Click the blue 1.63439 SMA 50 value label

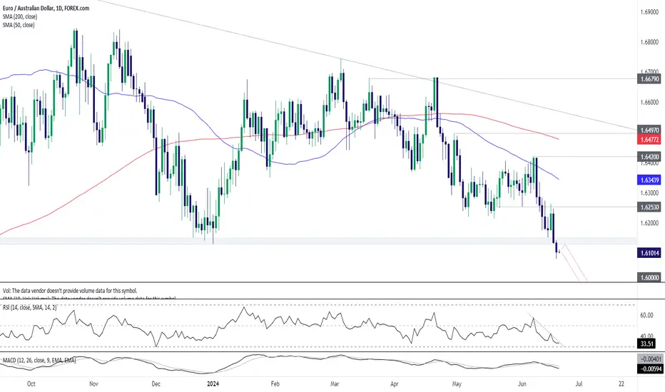pyautogui.click(x=649, y=180)
